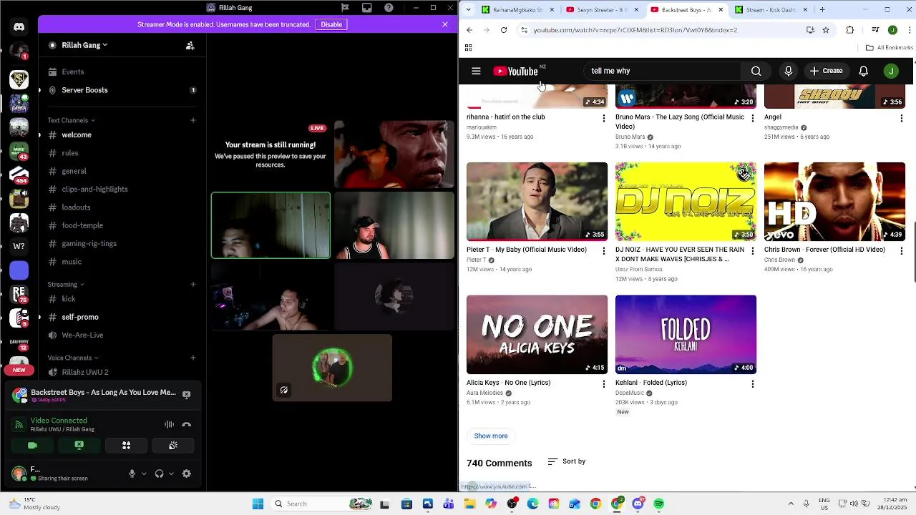Open Discord help question mark icon
Screen dimensions: 916x515
(x=389, y=8)
